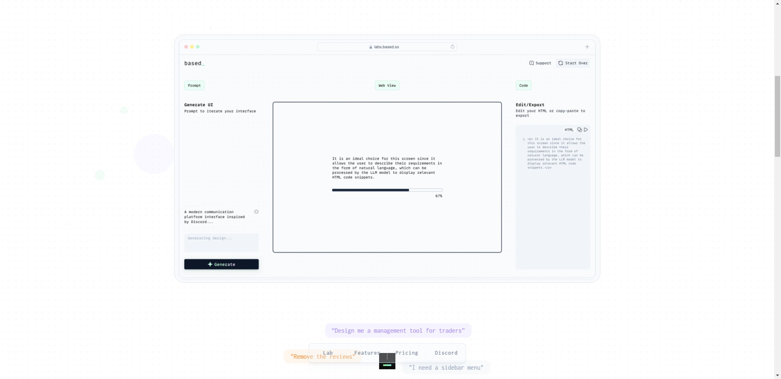The image size is (781, 379).
Task: Go to Pricing in the navigation bar
Action: 406,353
